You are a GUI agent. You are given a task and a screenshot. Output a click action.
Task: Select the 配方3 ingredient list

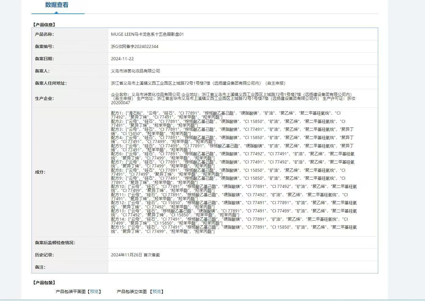232,131
